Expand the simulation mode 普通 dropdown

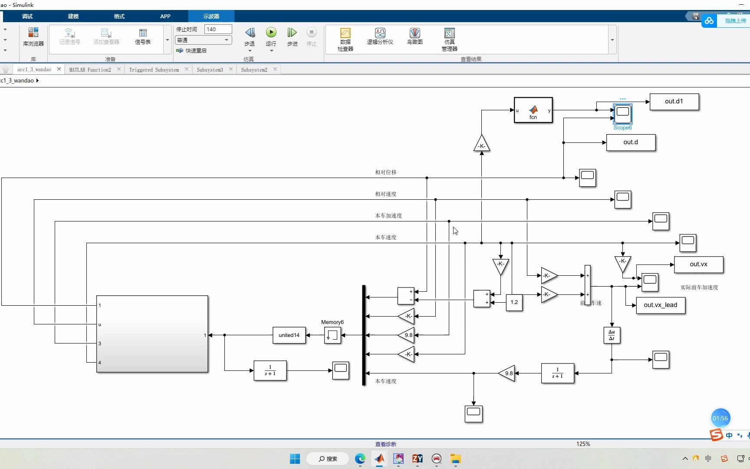203,40
